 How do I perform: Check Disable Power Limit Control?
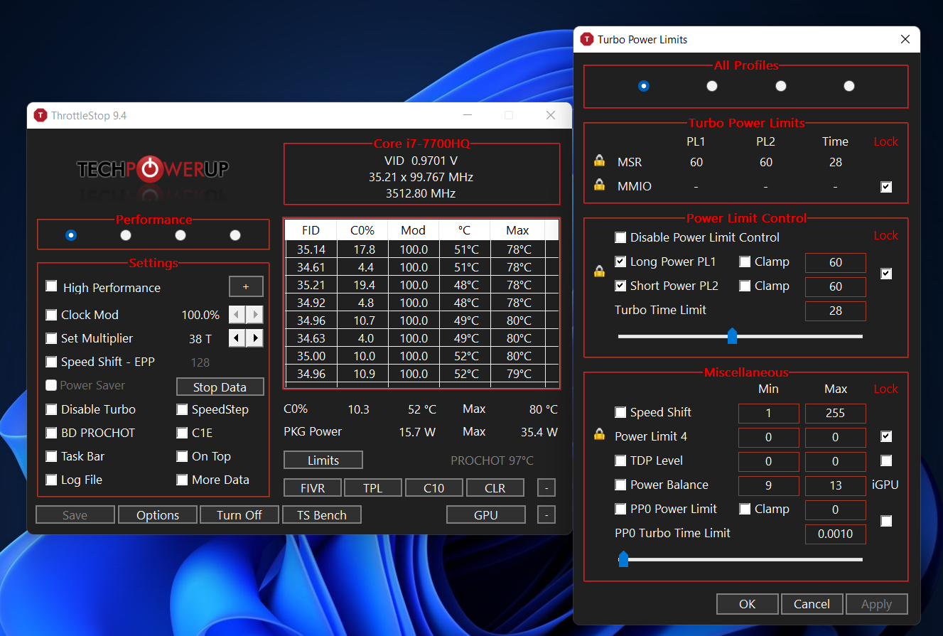tap(620, 237)
